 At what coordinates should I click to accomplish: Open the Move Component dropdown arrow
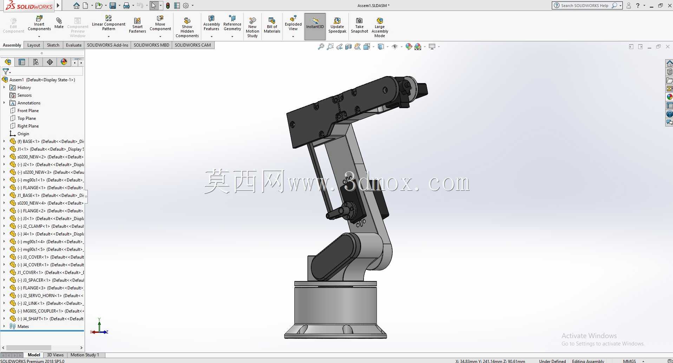tap(160, 36)
